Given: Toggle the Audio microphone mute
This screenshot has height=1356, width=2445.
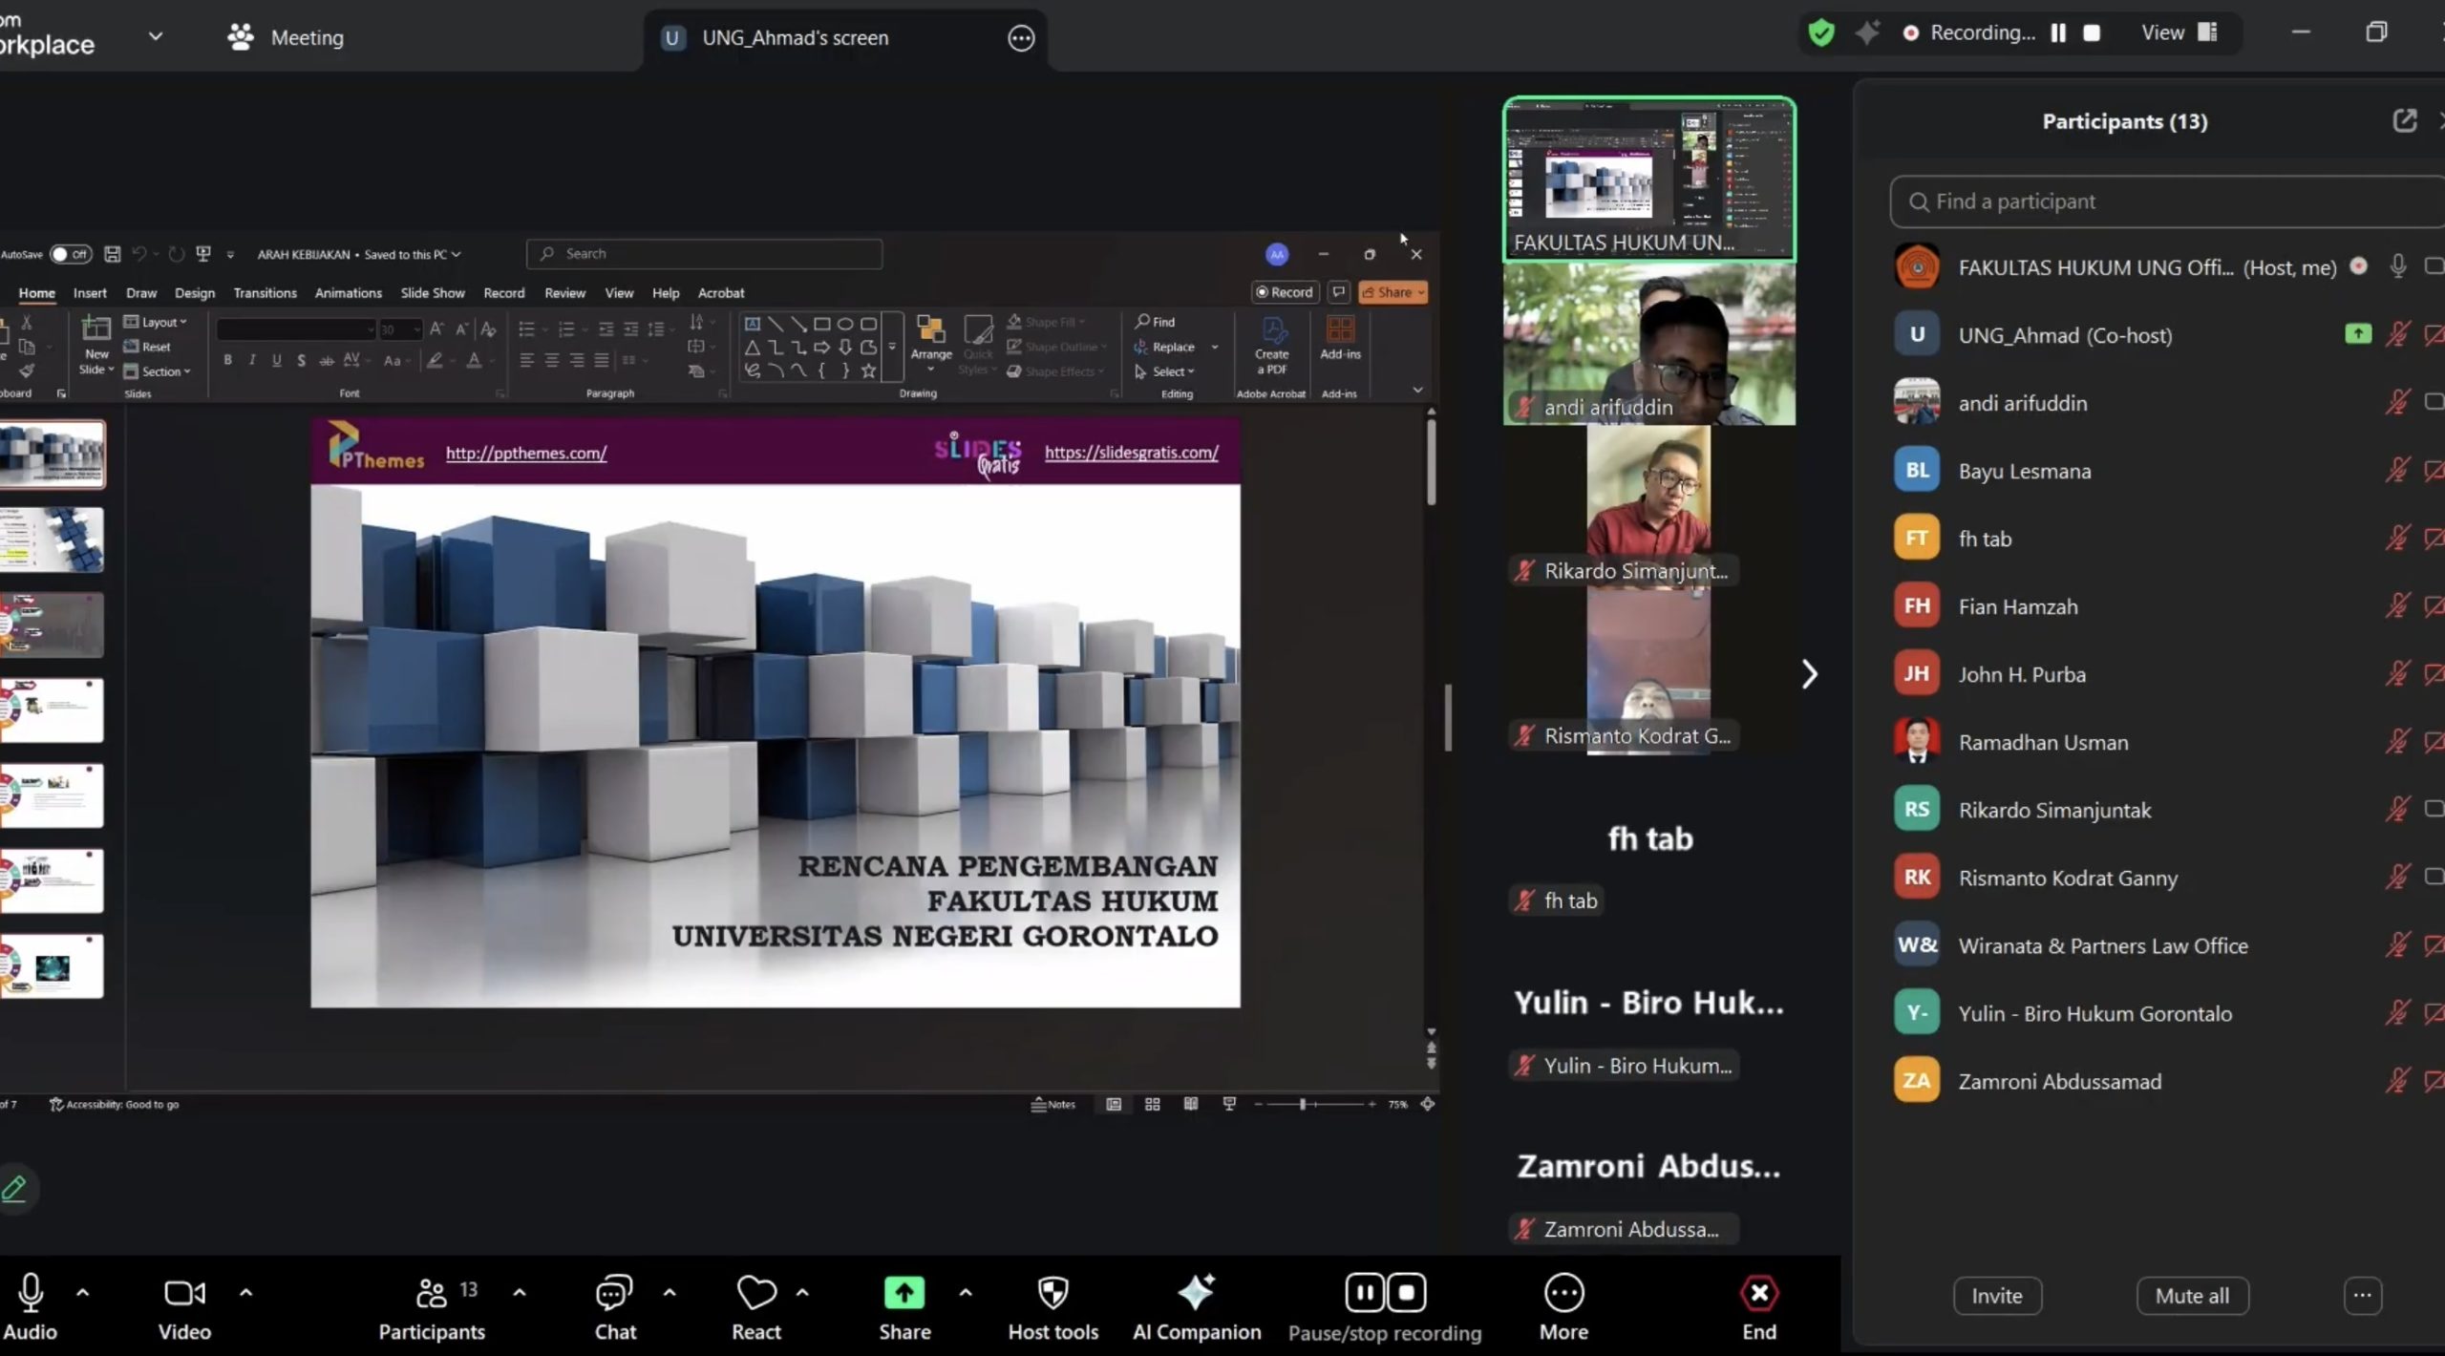Looking at the screenshot, I should coord(31,1294).
